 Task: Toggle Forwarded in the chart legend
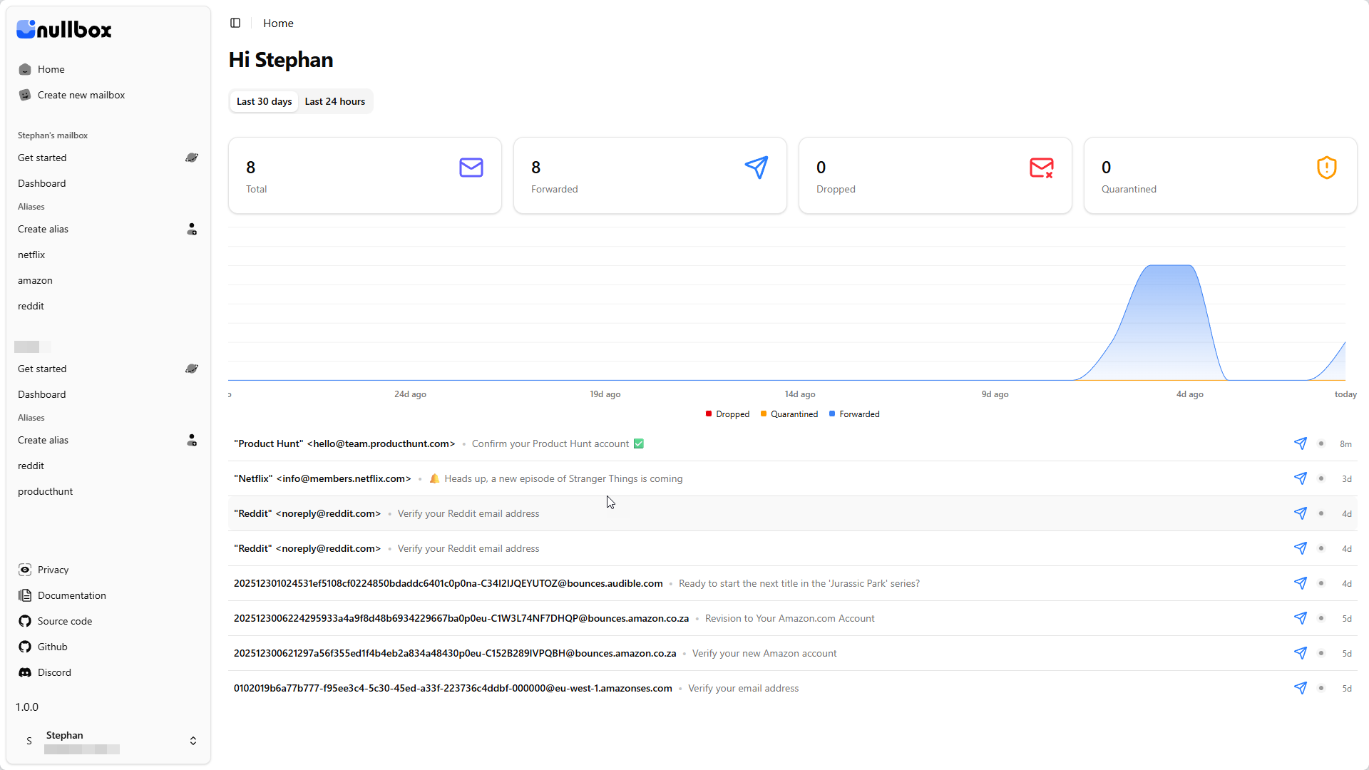854,414
